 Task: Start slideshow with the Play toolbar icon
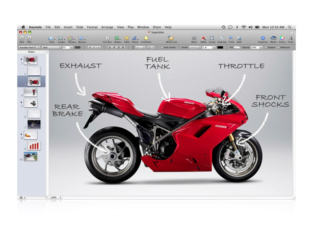pyautogui.click(x=29, y=39)
